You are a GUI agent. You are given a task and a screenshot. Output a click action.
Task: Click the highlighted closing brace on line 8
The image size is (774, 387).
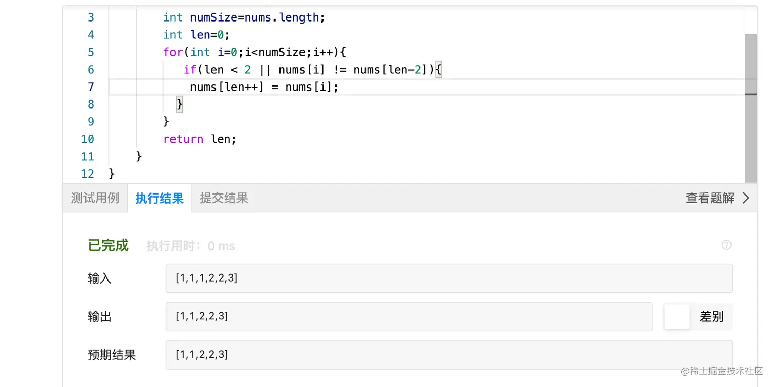pyautogui.click(x=180, y=104)
